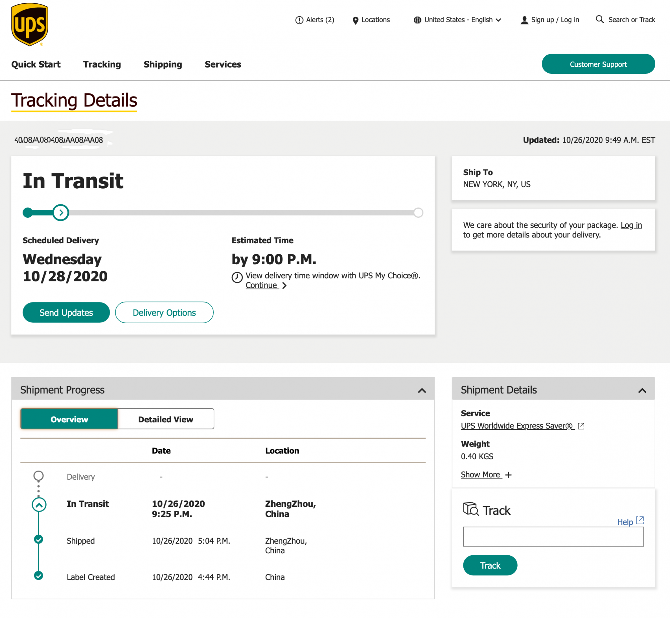Click the user profile icon
Screen dimensions: 670x618
pyautogui.click(x=524, y=20)
